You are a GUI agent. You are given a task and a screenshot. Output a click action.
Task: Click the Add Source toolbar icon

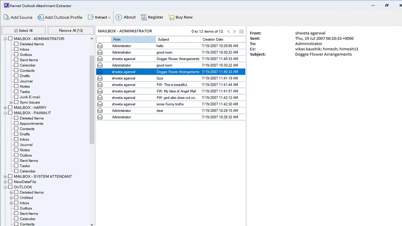pos(6,17)
